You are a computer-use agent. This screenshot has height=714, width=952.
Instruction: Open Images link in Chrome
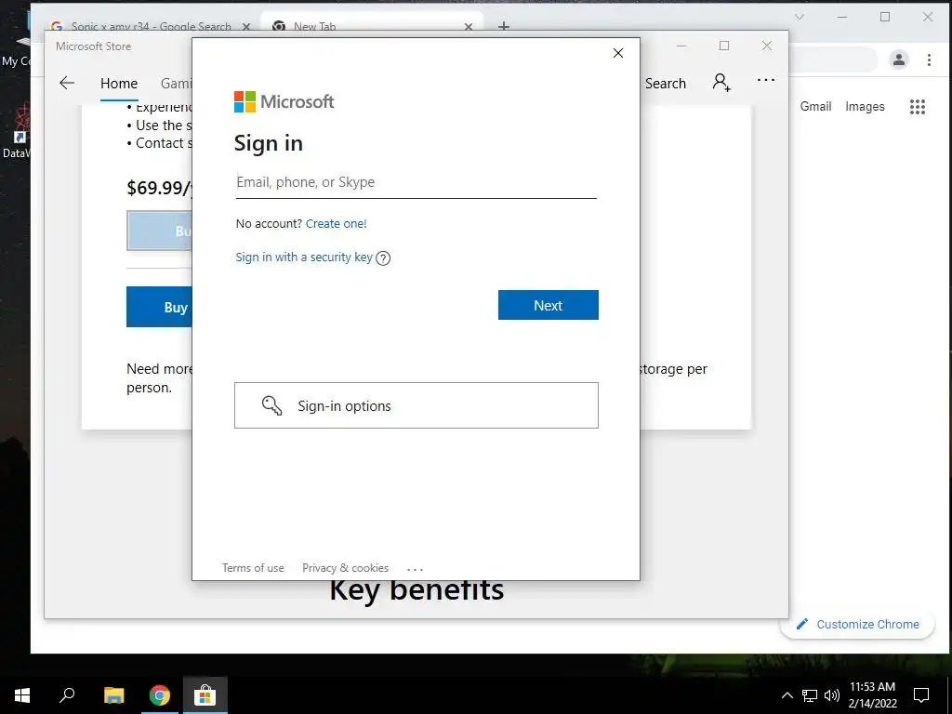(865, 106)
